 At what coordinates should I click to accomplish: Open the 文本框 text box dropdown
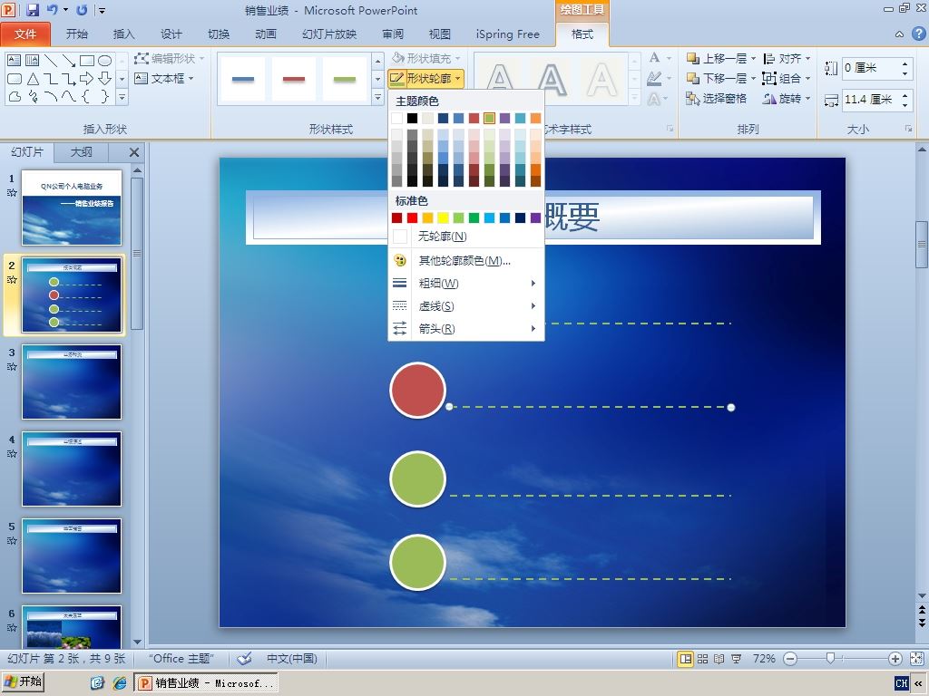click(x=165, y=78)
